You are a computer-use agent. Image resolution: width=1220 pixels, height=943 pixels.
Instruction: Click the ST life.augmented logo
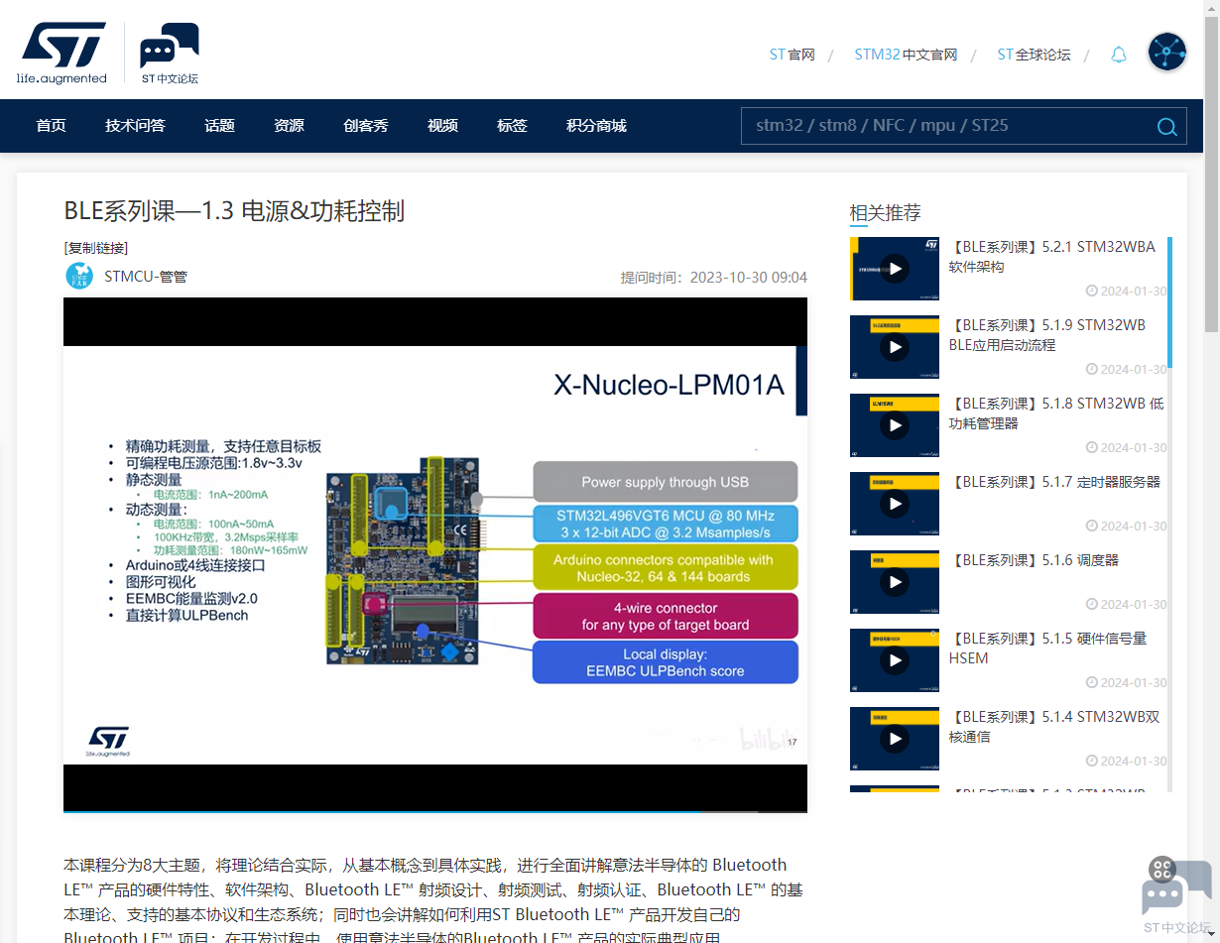(x=61, y=54)
